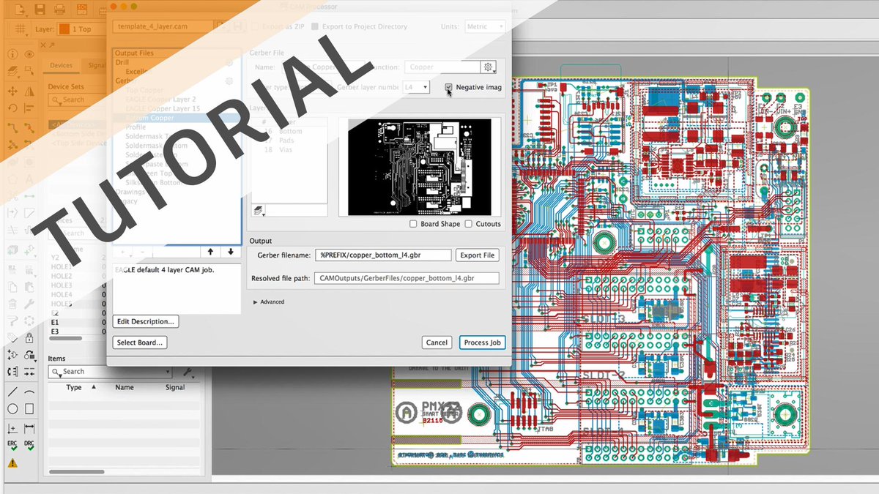Image resolution: width=879 pixels, height=494 pixels.
Task: Click the Gerber preview thumbnail
Action: pos(419,168)
